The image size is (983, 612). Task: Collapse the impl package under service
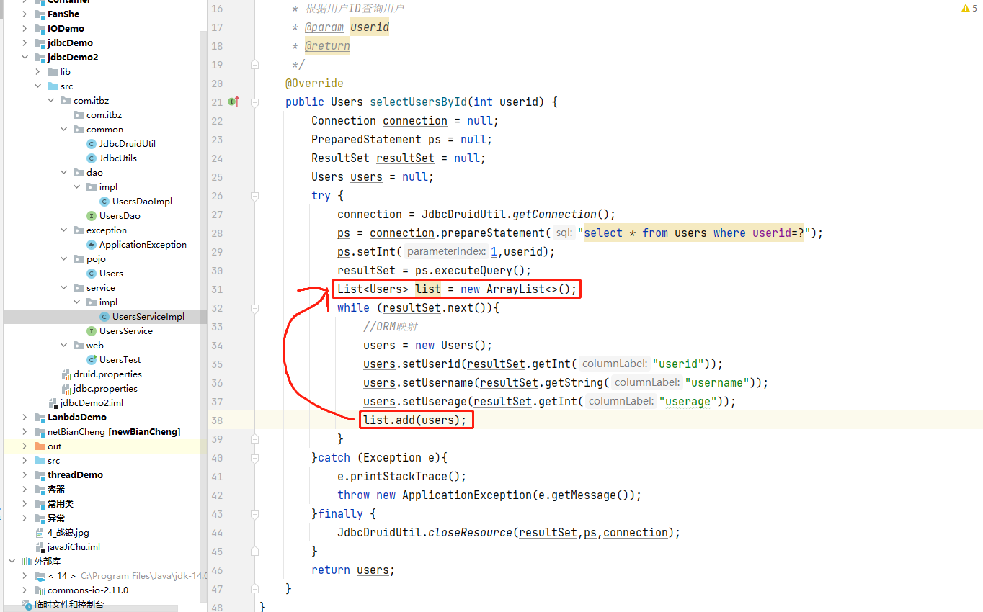click(76, 302)
